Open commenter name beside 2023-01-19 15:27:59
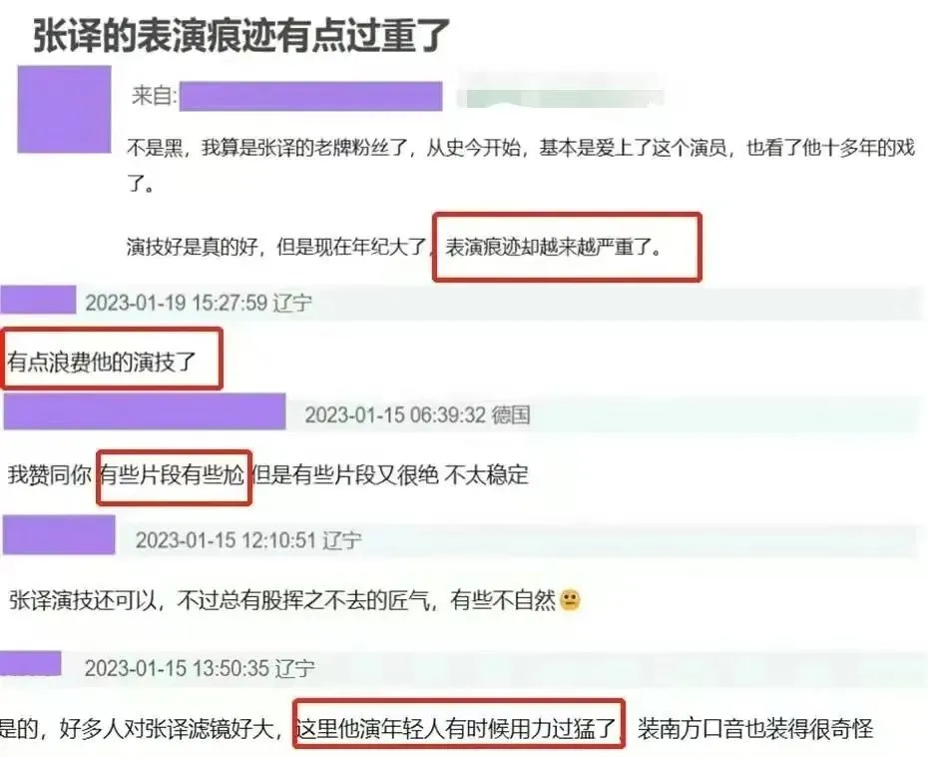928x757 pixels. [x=39, y=300]
